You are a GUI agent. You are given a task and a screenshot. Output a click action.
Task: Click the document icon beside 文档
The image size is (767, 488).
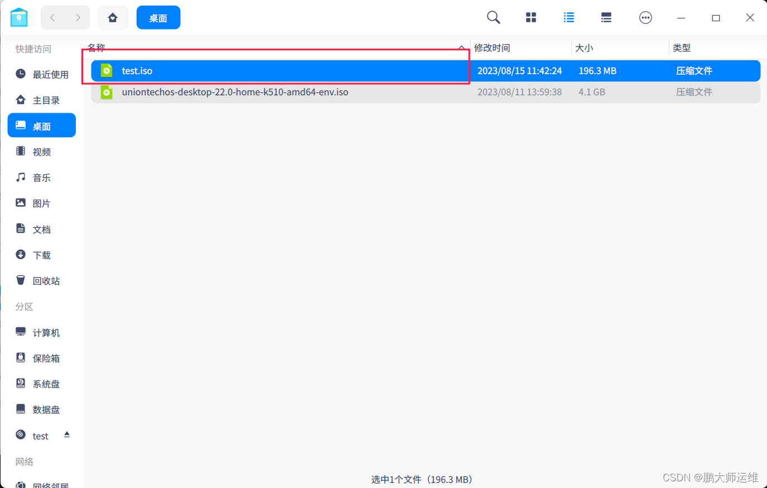pos(21,228)
